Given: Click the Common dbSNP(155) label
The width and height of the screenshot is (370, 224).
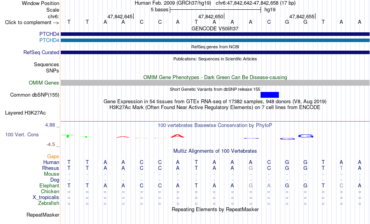Looking at the screenshot, I should tap(34, 95).
